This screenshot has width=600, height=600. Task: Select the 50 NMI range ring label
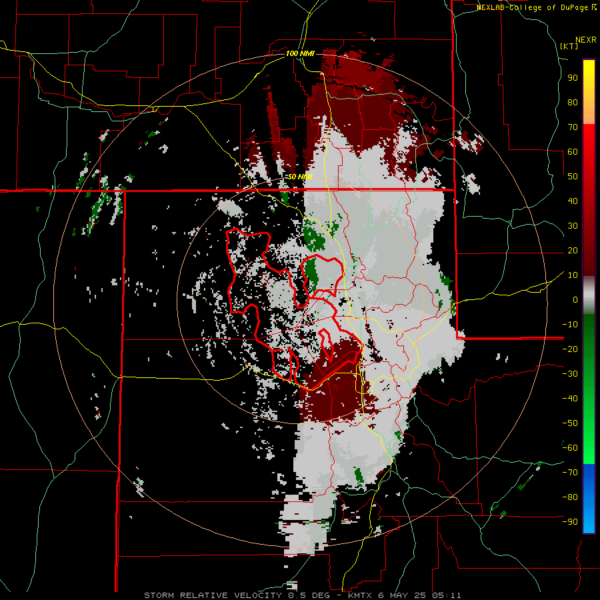[x=299, y=177]
